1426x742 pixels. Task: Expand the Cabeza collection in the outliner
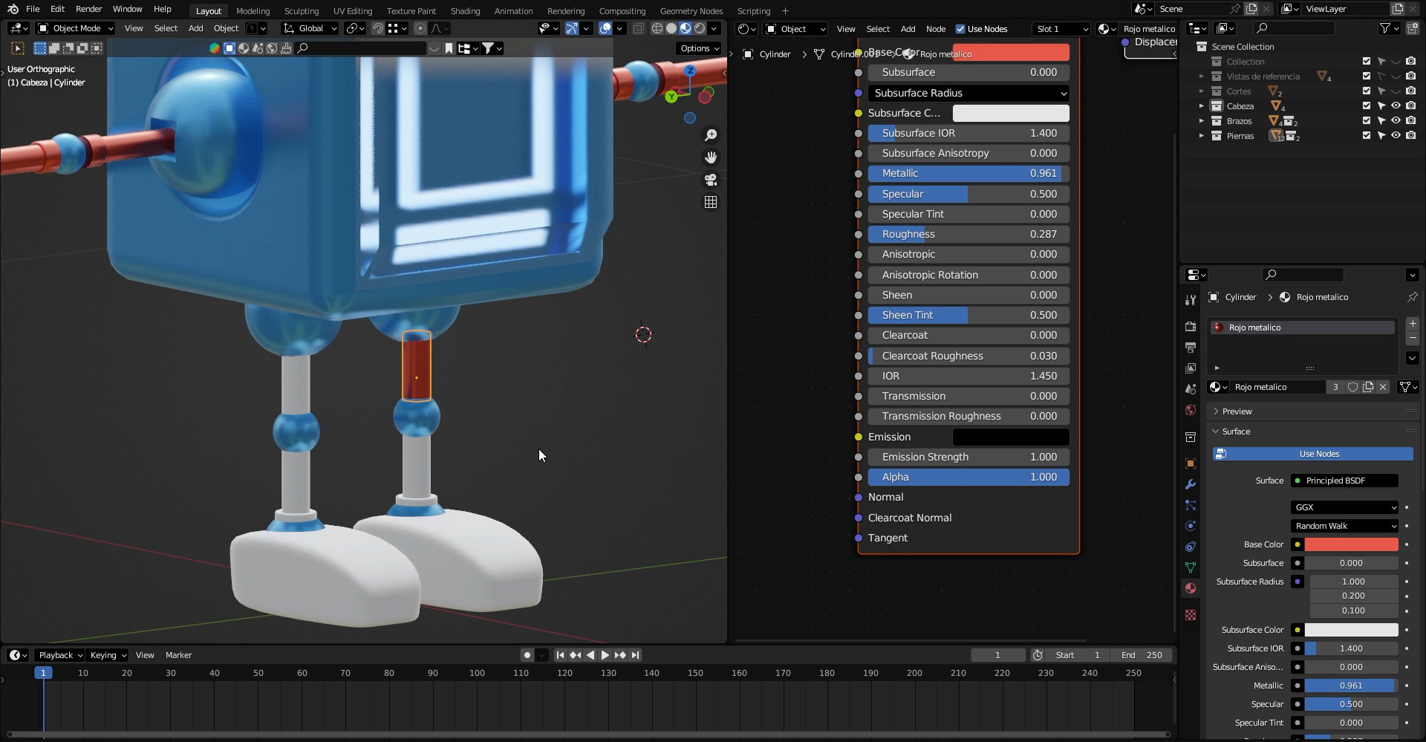[1202, 105]
